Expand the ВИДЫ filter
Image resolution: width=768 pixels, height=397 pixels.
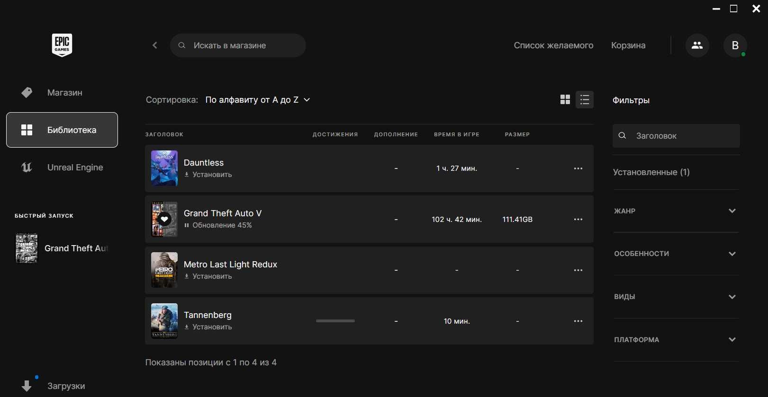[x=676, y=297]
